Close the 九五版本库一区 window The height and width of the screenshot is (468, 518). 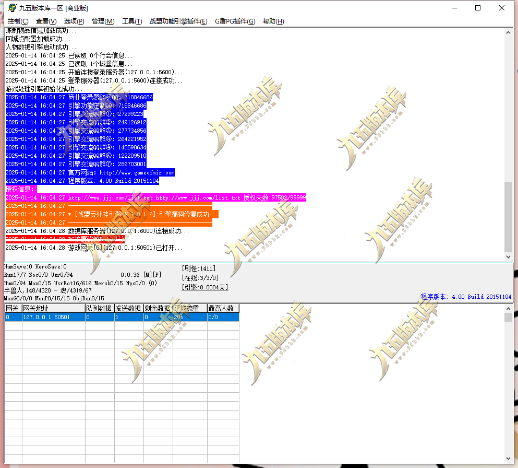pos(501,8)
